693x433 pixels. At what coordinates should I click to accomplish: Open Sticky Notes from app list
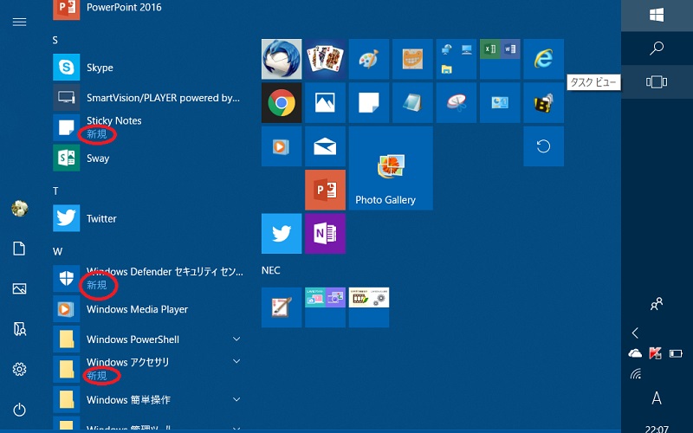(148, 127)
